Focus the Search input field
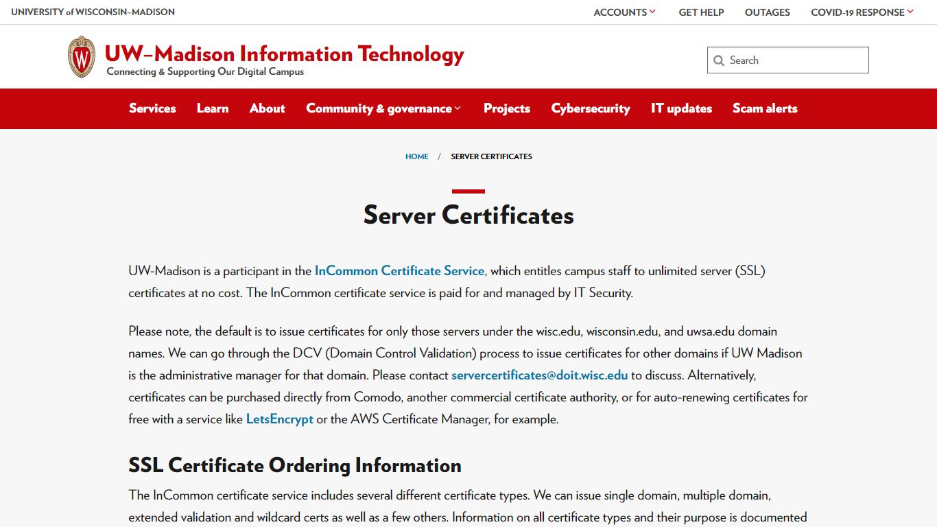The image size is (937, 527). tap(788, 60)
